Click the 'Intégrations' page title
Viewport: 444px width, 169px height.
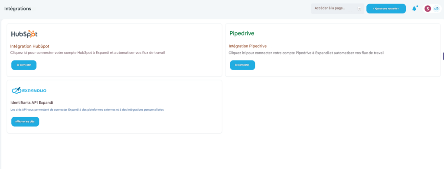click(x=17, y=9)
